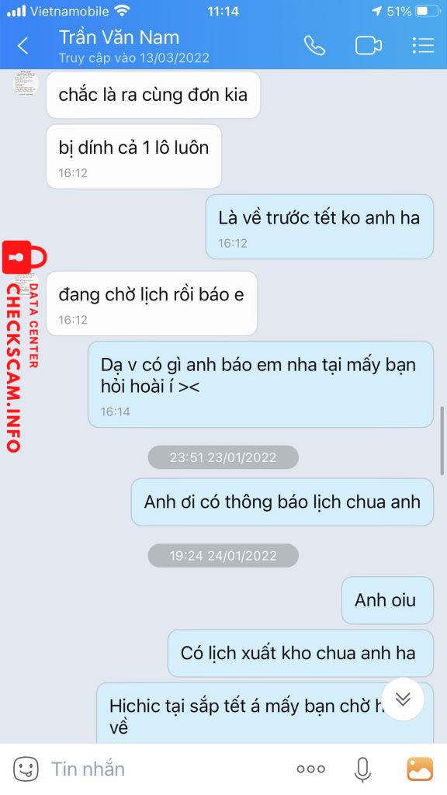Tap the 23:51 23/01/2022 date marker
Viewport: 447px width, 795px height.
223,457
